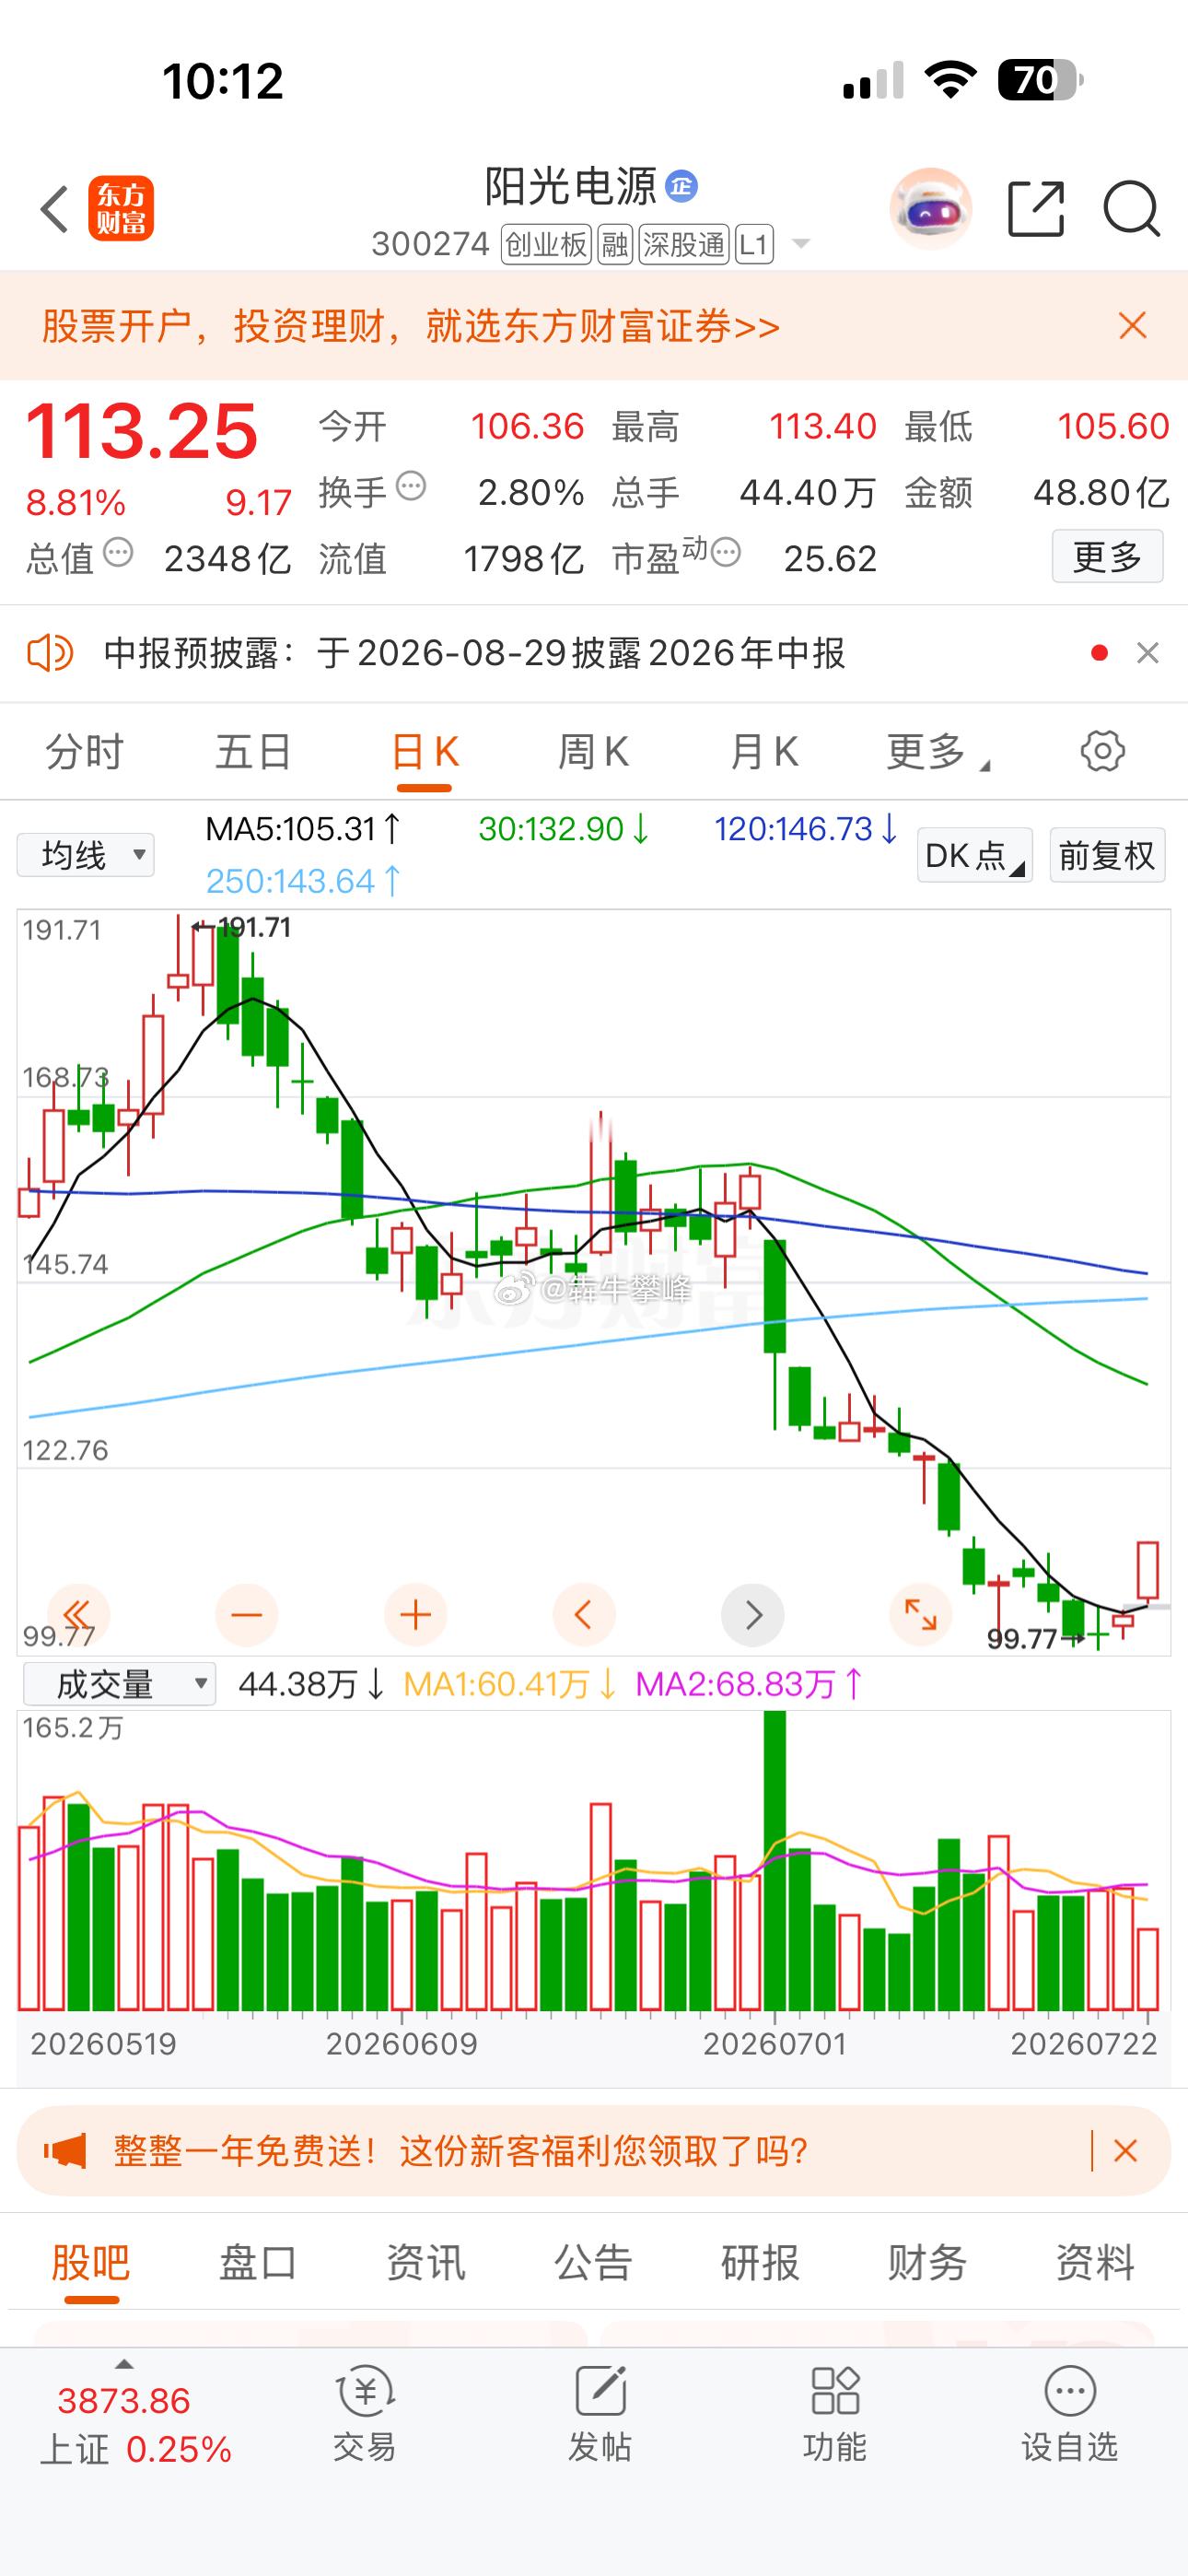This screenshot has width=1188, height=2576.
Task: Close the 新客福利 banner
Action: (x=1125, y=2150)
